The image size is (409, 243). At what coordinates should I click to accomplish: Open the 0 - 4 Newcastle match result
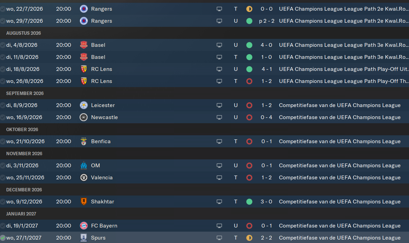267,117
